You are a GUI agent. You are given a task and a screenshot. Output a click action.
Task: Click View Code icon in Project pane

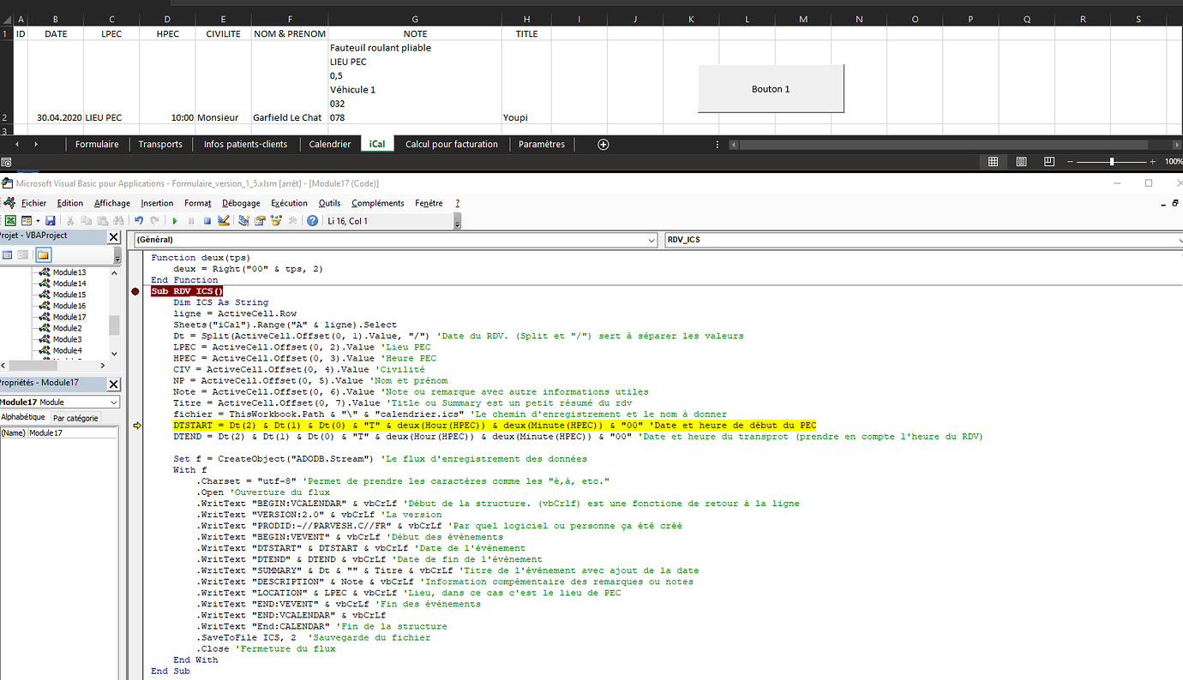[7, 255]
